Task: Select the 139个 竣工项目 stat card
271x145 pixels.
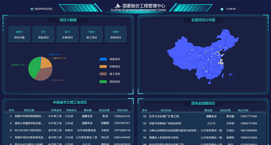Action: (92, 34)
